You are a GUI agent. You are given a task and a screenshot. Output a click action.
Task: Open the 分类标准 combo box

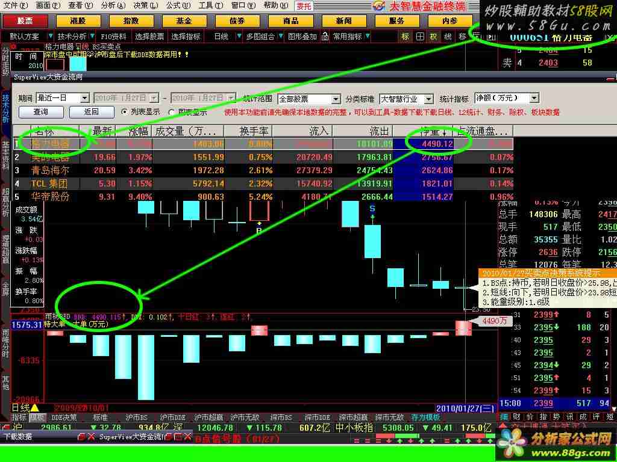point(406,99)
